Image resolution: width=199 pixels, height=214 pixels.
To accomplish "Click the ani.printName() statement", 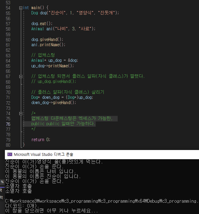I will 48,45.
